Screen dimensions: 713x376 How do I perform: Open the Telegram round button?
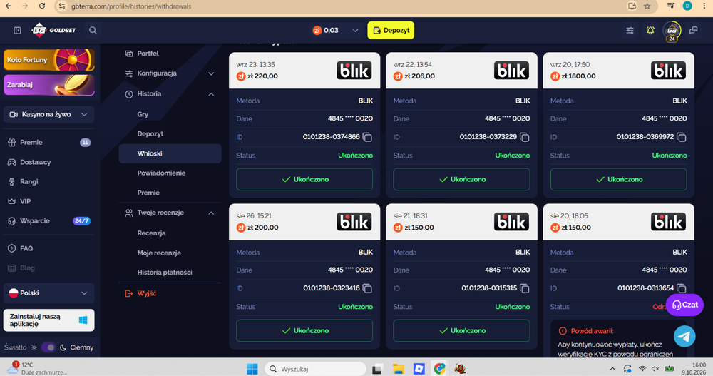[684, 336]
